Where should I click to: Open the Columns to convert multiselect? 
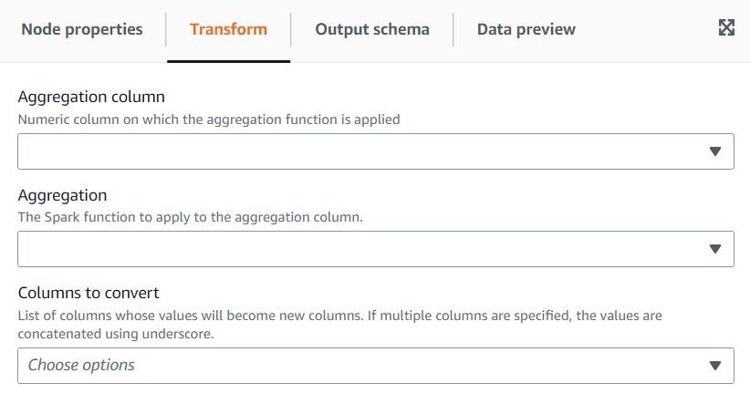click(x=365, y=366)
